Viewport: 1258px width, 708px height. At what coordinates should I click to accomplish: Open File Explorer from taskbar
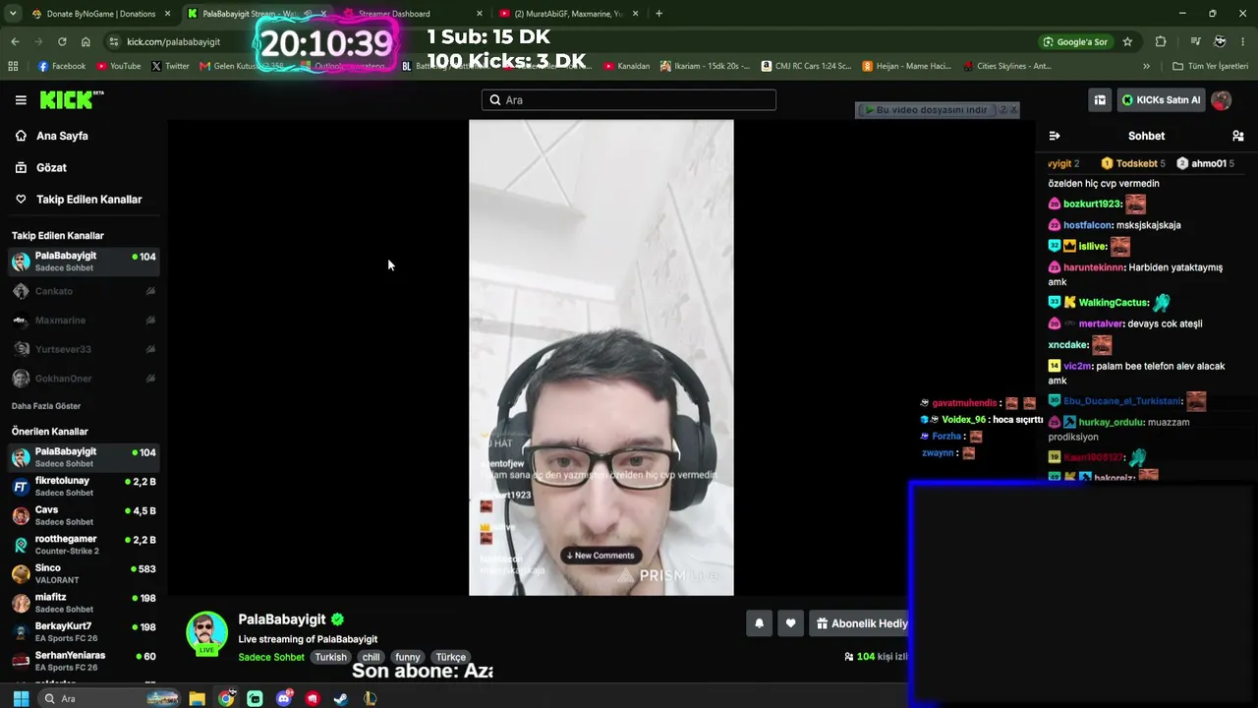198,698
